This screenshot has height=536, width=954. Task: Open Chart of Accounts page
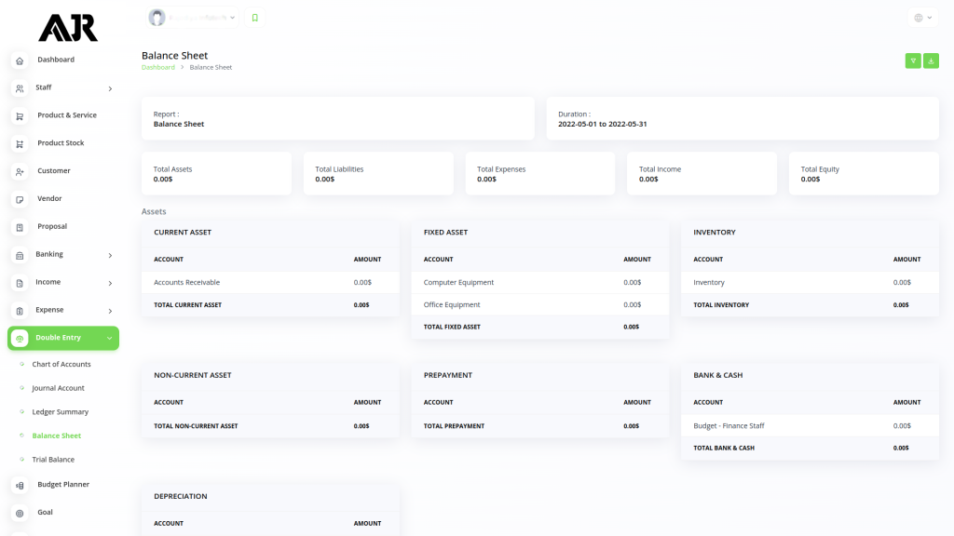coord(61,364)
